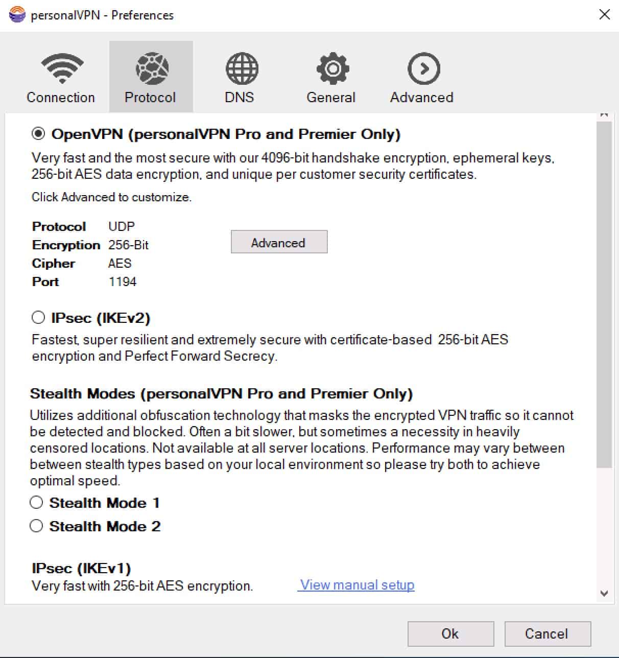Confirm settings with the Ok button
This screenshot has height=658, width=619.
(450, 633)
